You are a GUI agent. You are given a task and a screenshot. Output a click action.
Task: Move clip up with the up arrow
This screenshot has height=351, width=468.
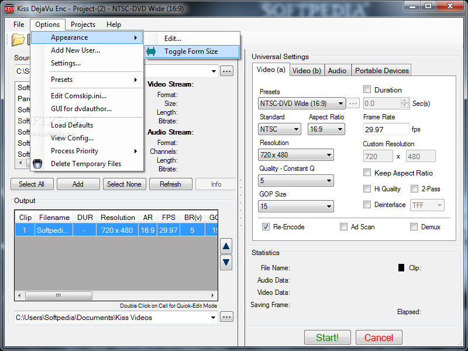tap(226, 246)
